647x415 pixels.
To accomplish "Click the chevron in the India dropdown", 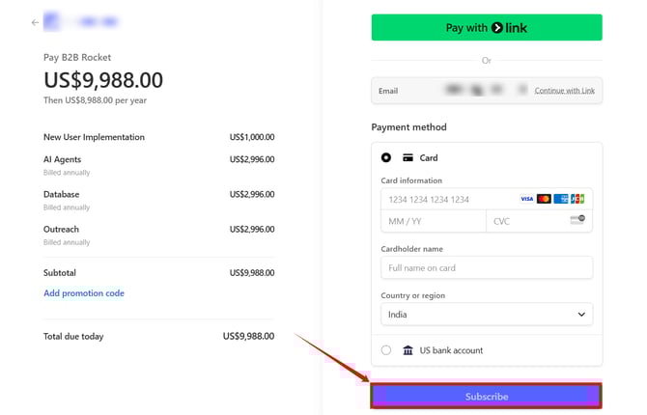I will (x=581, y=315).
